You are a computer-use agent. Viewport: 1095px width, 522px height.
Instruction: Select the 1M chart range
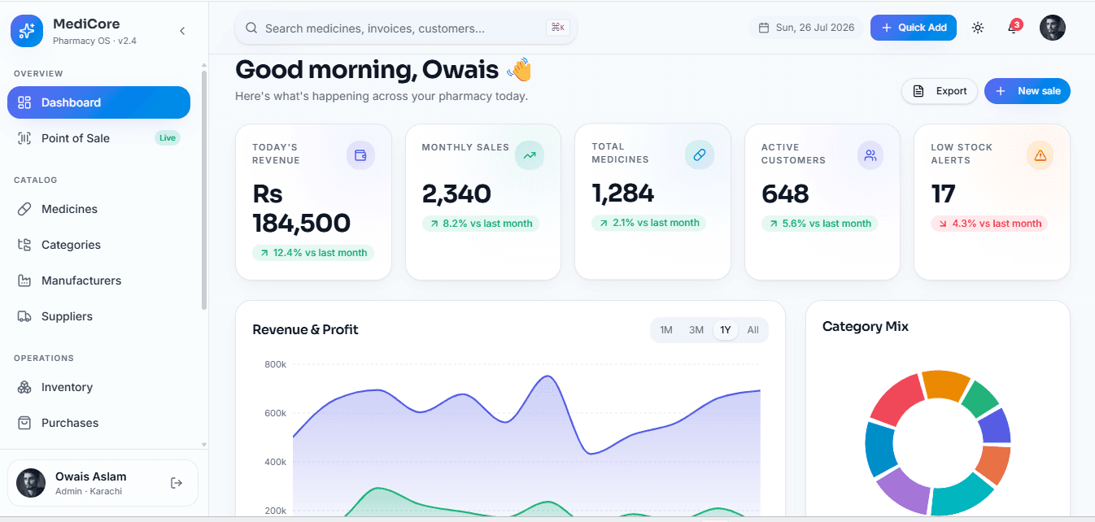click(x=666, y=330)
